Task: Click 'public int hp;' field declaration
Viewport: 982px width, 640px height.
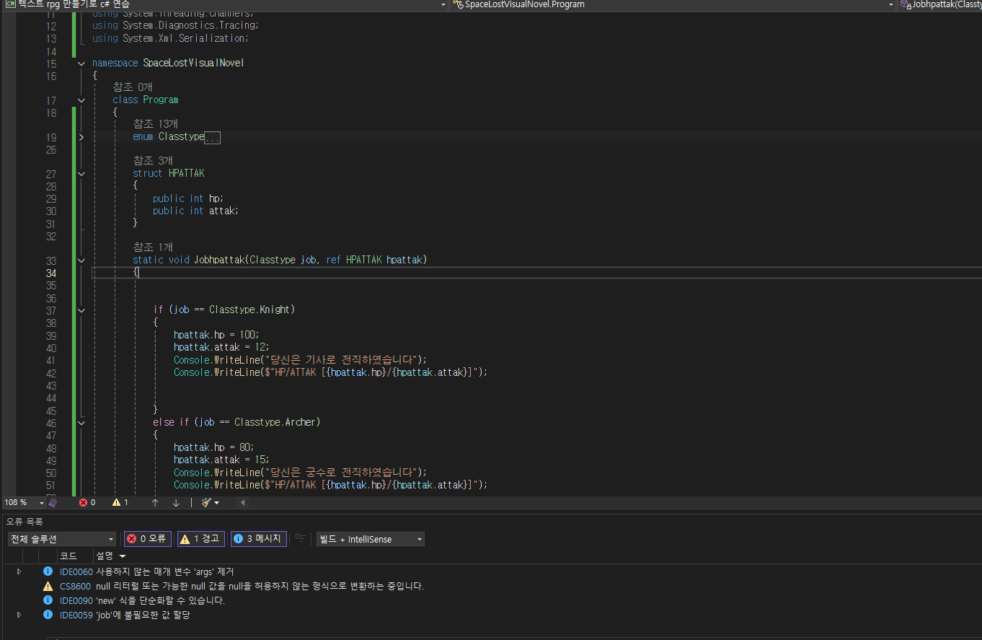Action: coord(188,198)
